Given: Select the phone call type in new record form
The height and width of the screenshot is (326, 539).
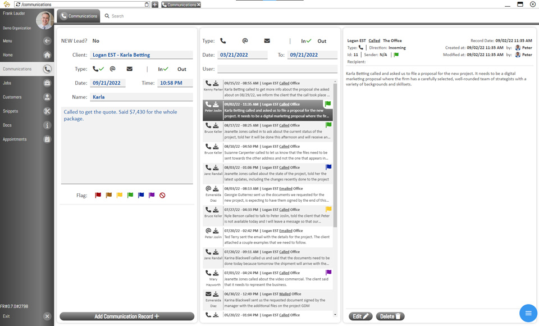Looking at the screenshot, I should tap(95, 69).
